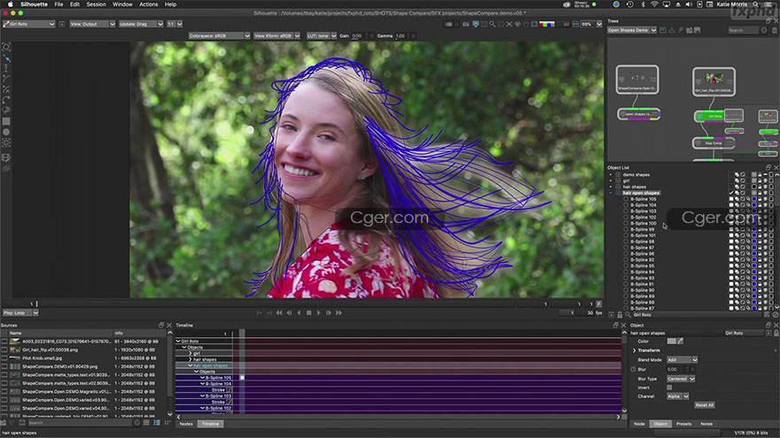Click the search magnifier below Object List
Viewport: 780px width, 438px height.
tap(628, 314)
